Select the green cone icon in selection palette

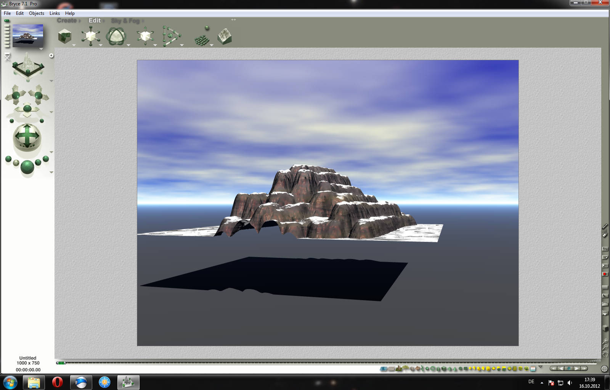pyautogui.click(x=455, y=369)
